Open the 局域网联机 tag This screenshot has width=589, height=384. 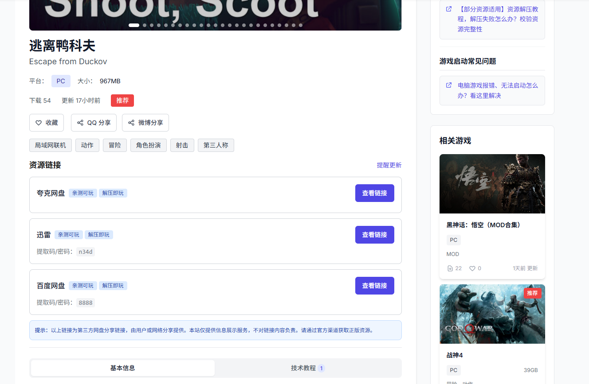pos(51,145)
